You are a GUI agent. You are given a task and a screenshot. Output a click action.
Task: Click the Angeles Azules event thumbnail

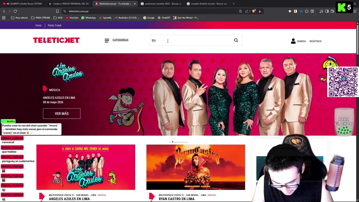point(86,167)
